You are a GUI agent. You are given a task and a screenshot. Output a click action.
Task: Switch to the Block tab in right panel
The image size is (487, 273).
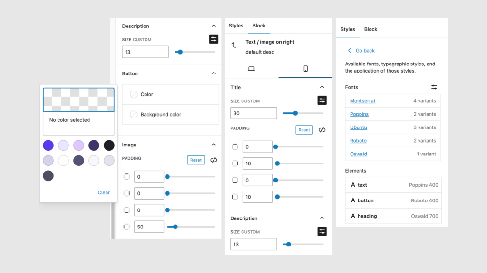(370, 29)
